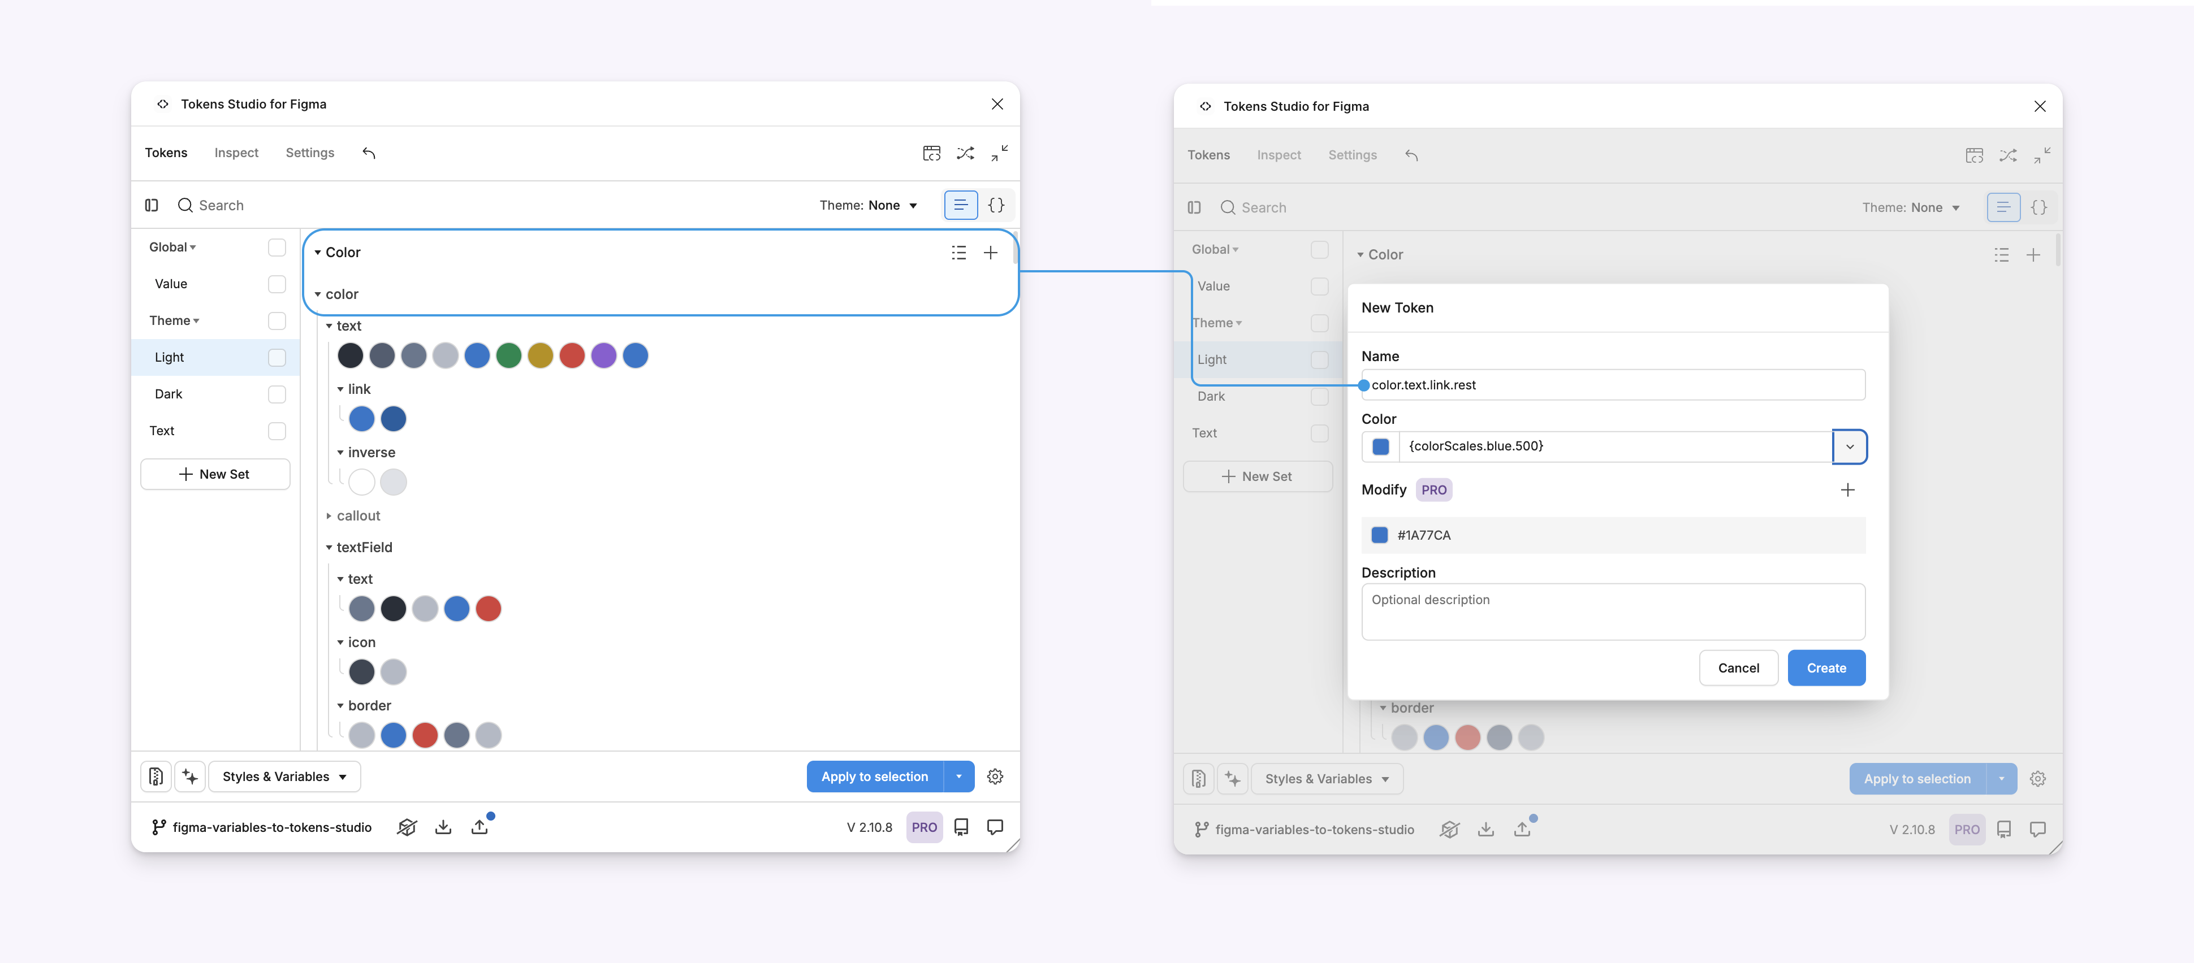Click the sparkles AI icon near Styles & Variables
Screen dimensions: 2194x963
click(x=189, y=777)
